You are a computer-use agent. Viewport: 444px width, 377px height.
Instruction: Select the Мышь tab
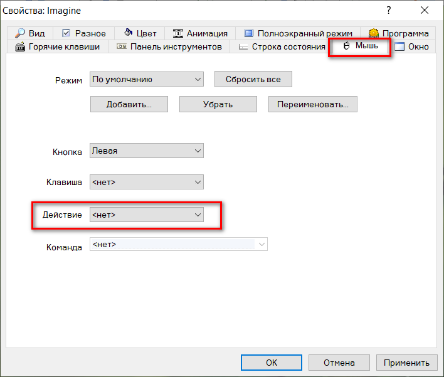(x=360, y=46)
